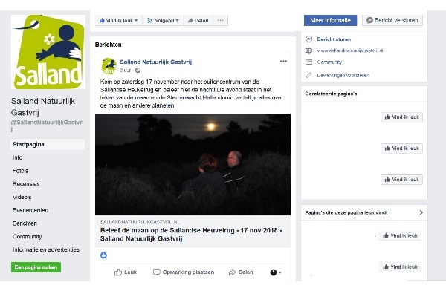Expand Pagina's die deze pagina leuk vindt chevron
The width and height of the screenshot is (446, 297).
coord(421,212)
